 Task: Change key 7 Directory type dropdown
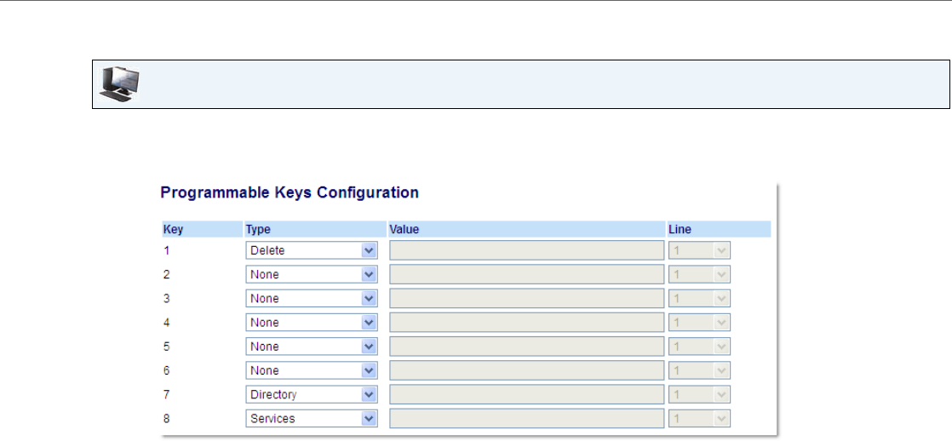click(x=312, y=394)
